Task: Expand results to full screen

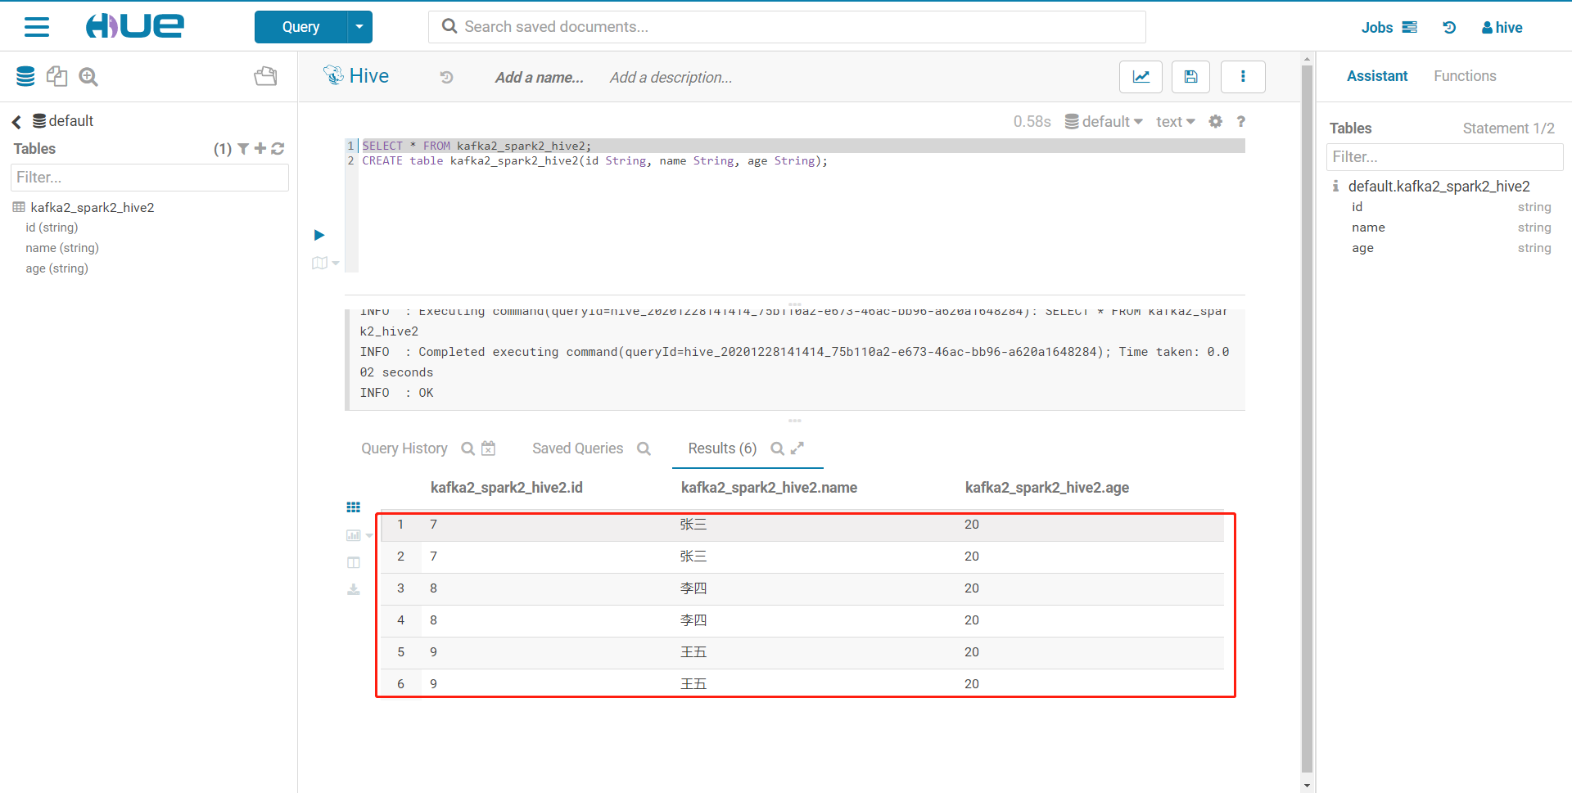Action: 797,448
